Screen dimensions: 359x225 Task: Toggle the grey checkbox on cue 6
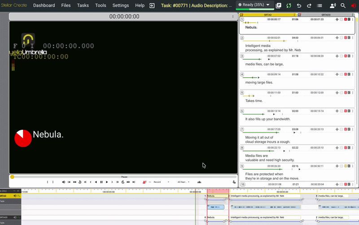341,111
